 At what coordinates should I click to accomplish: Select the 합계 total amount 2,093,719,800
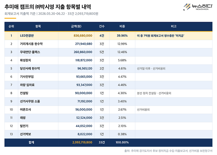82,142
